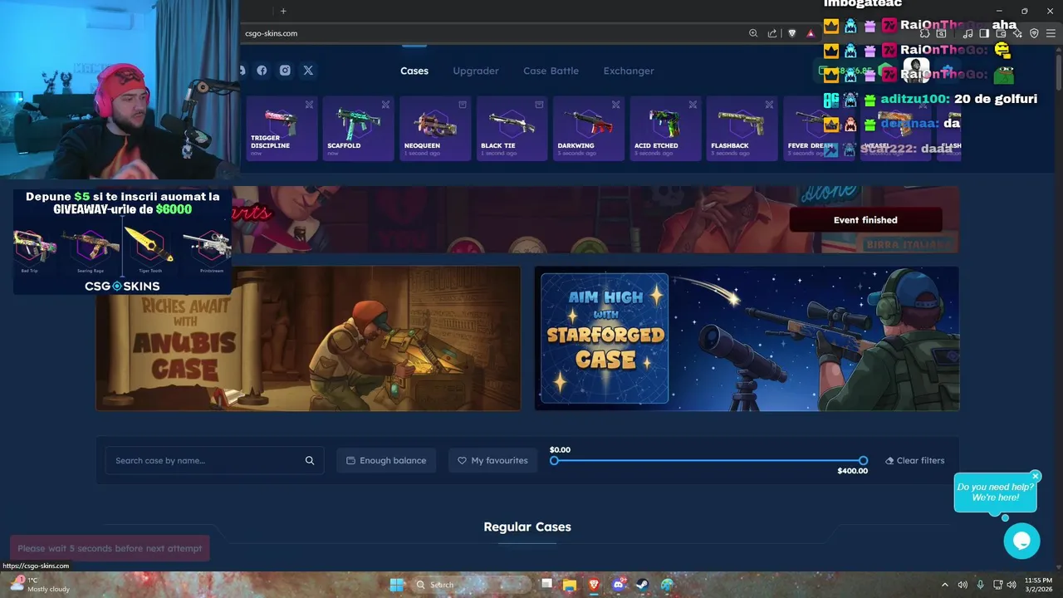Open the live chat support bubble
Image resolution: width=1063 pixels, height=598 pixels.
click(1021, 542)
